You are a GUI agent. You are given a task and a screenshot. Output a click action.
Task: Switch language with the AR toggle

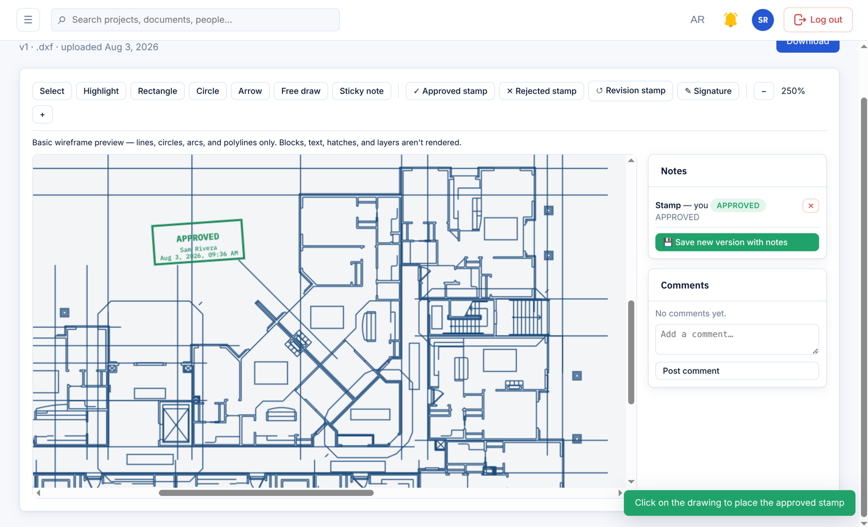(697, 20)
